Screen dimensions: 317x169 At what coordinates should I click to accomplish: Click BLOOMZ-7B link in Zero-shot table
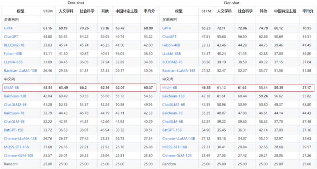point(14,45)
